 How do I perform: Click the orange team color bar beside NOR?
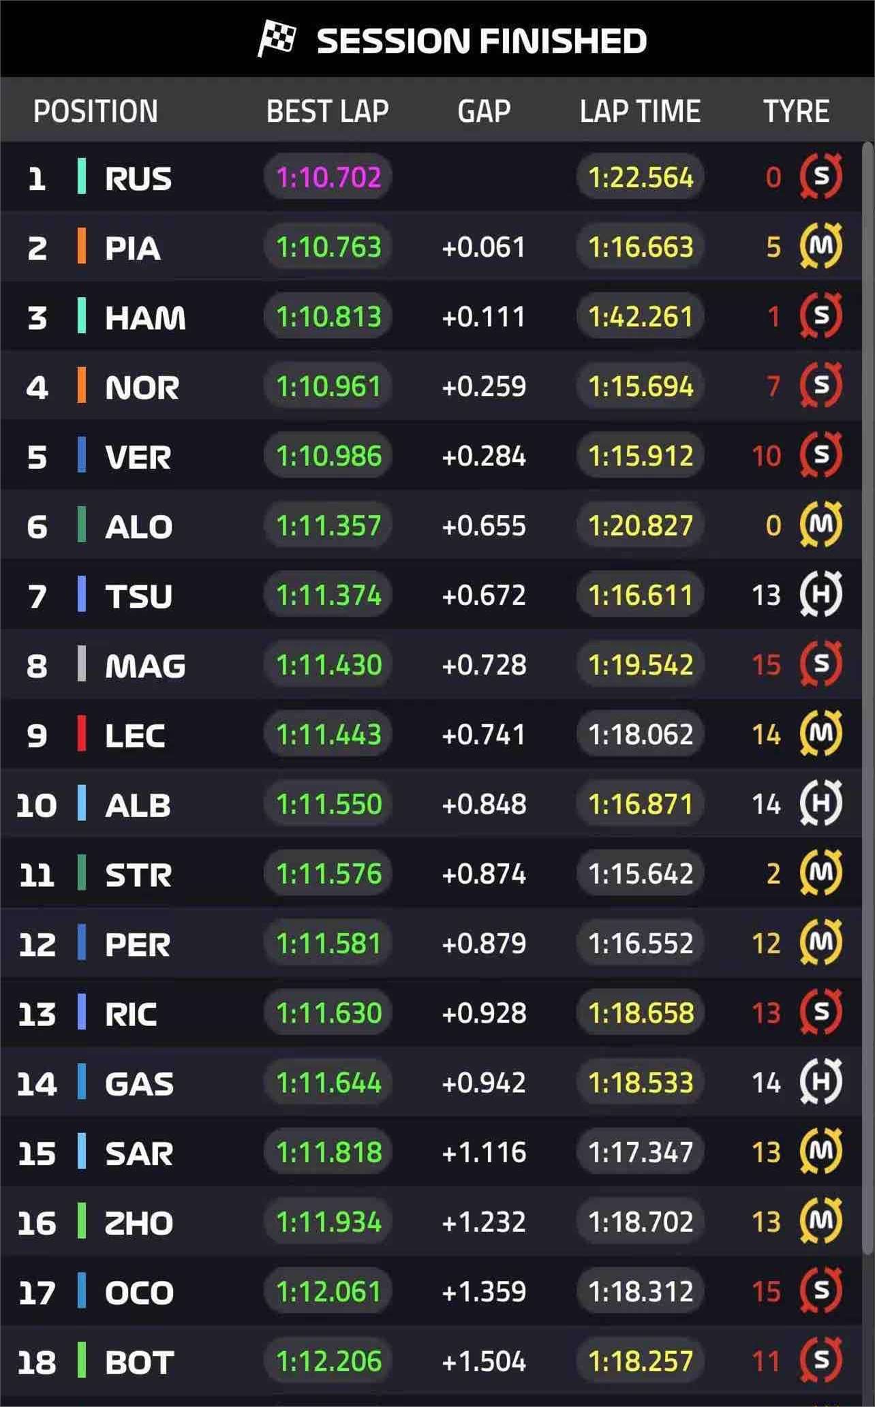coord(82,386)
